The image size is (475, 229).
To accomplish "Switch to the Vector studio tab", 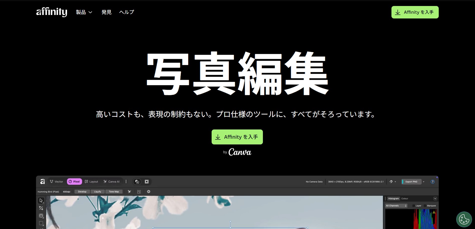I will (x=57, y=182).
